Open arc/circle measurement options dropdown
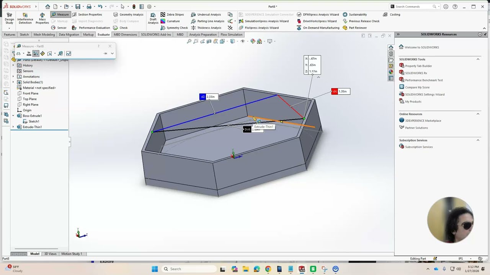 23,53
